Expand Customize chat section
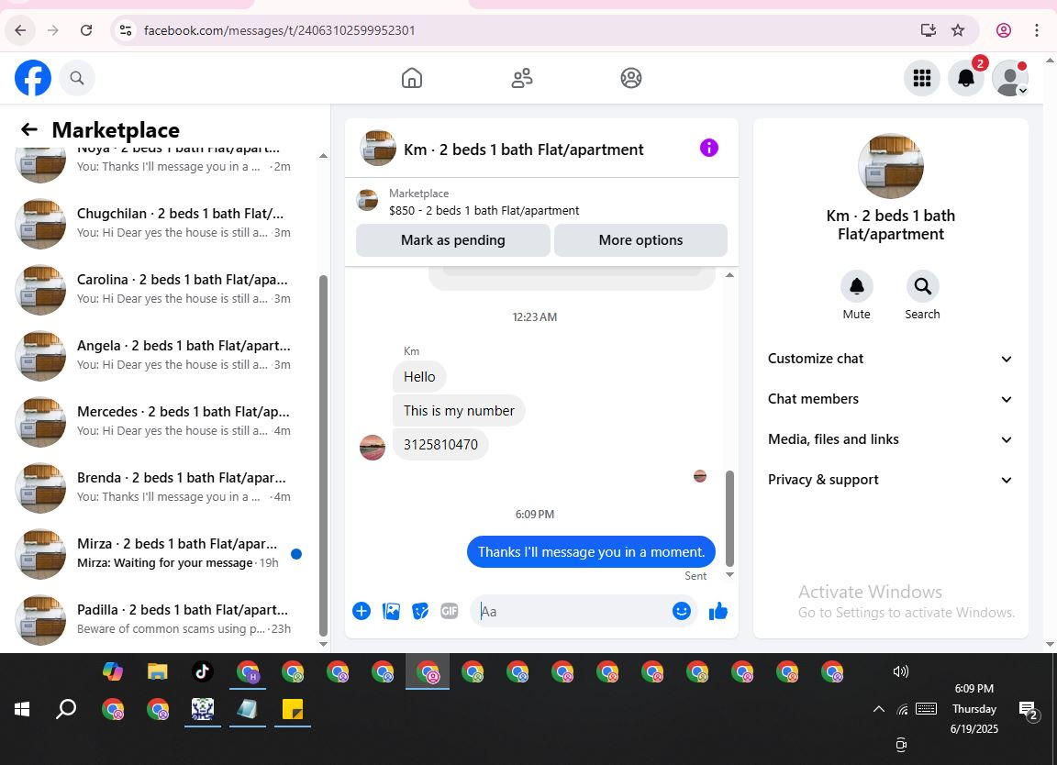Screen dimensions: 1057x765 (890, 359)
